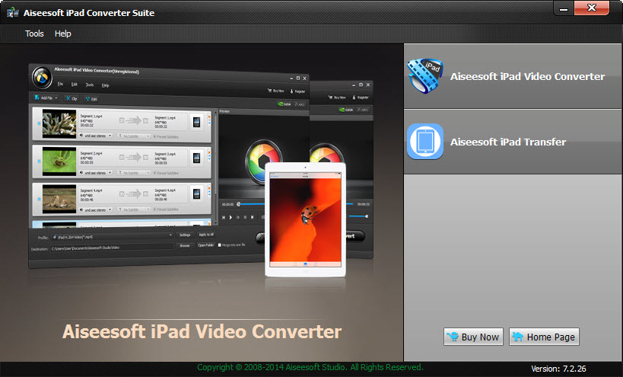Click the iPad Video Converter film icon

point(425,76)
